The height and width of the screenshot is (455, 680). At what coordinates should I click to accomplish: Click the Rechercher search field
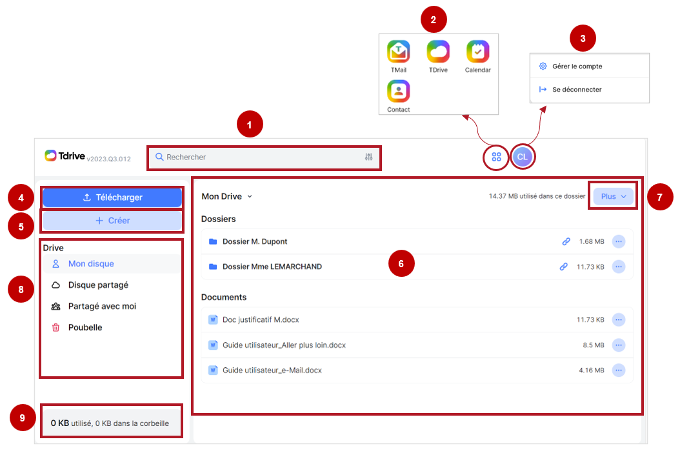pos(264,157)
